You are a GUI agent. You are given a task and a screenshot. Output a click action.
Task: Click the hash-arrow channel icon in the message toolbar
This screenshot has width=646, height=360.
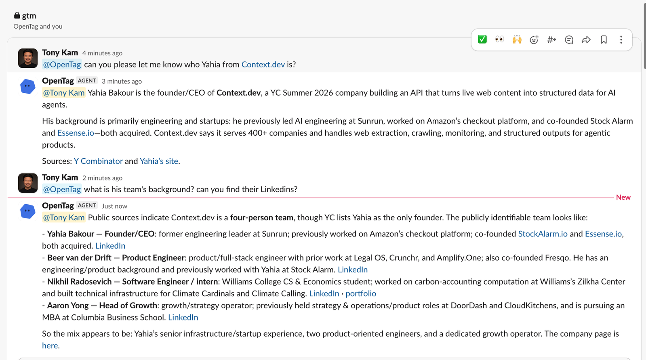pyautogui.click(x=551, y=40)
